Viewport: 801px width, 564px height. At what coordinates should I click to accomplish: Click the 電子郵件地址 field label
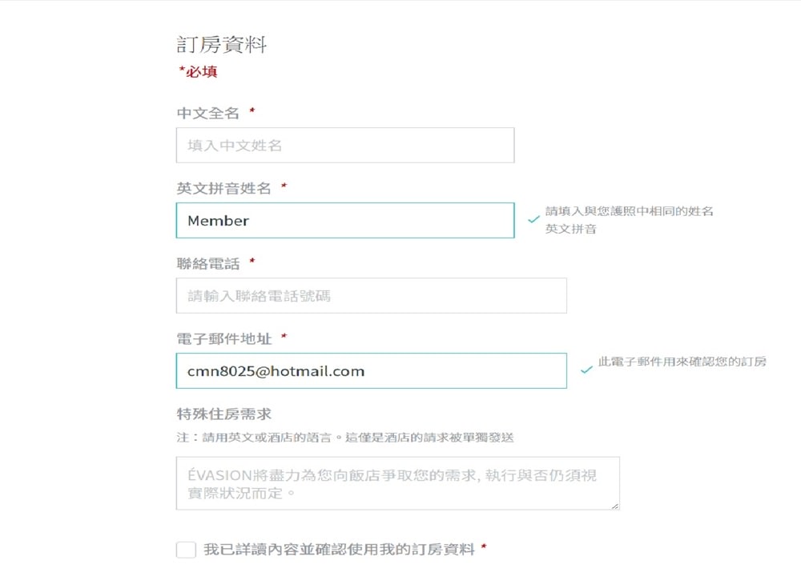pos(224,339)
